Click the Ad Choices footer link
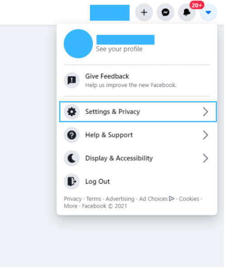This screenshot has height=269, width=225. point(157,199)
